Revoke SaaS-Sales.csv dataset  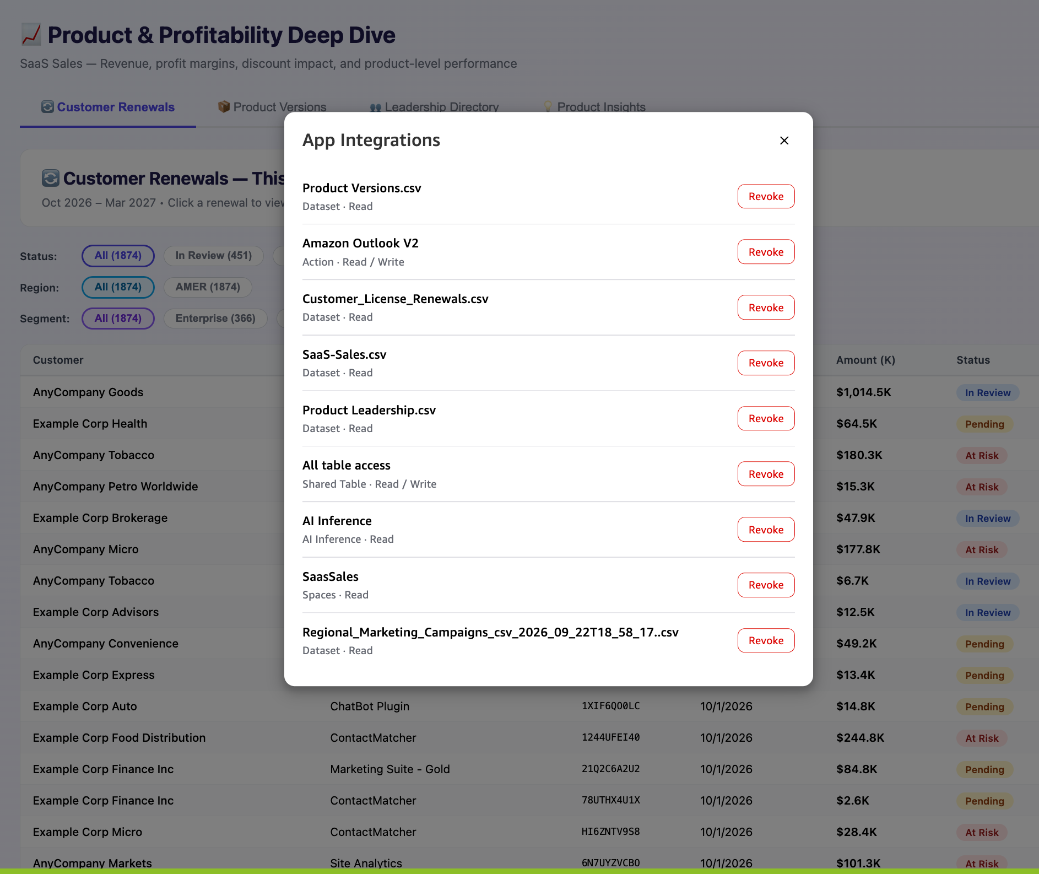(x=766, y=363)
